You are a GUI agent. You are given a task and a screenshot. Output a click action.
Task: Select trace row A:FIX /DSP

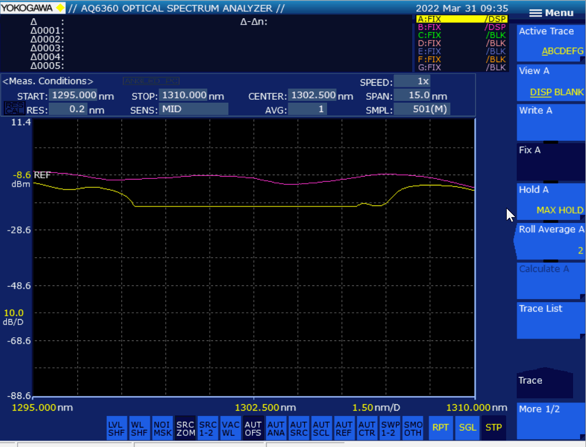point(462,19)
